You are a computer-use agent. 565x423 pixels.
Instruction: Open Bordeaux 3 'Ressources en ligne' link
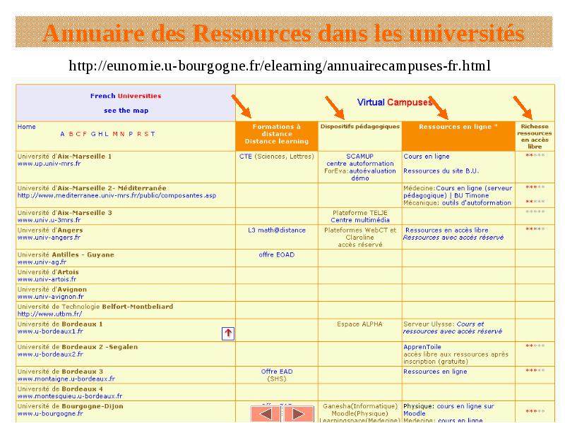[435, 372]
